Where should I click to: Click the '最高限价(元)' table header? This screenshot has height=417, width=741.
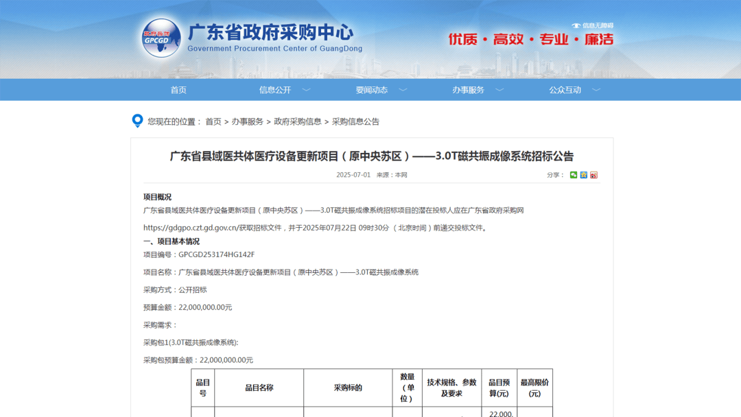pos(534,388)
